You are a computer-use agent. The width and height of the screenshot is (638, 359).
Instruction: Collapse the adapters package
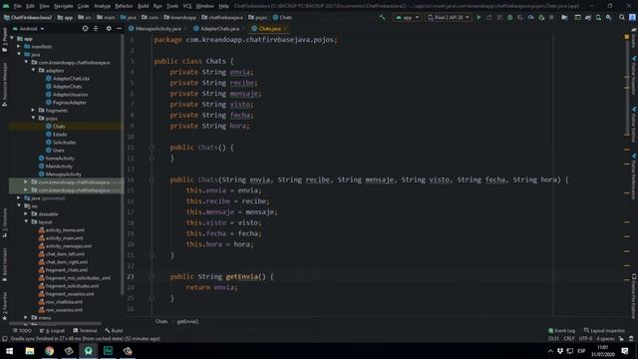(x=33, y=70)
